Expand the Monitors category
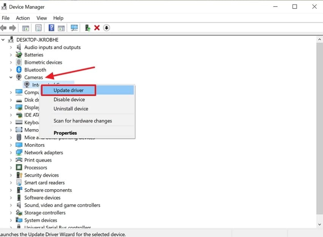 tap(11, 145)
